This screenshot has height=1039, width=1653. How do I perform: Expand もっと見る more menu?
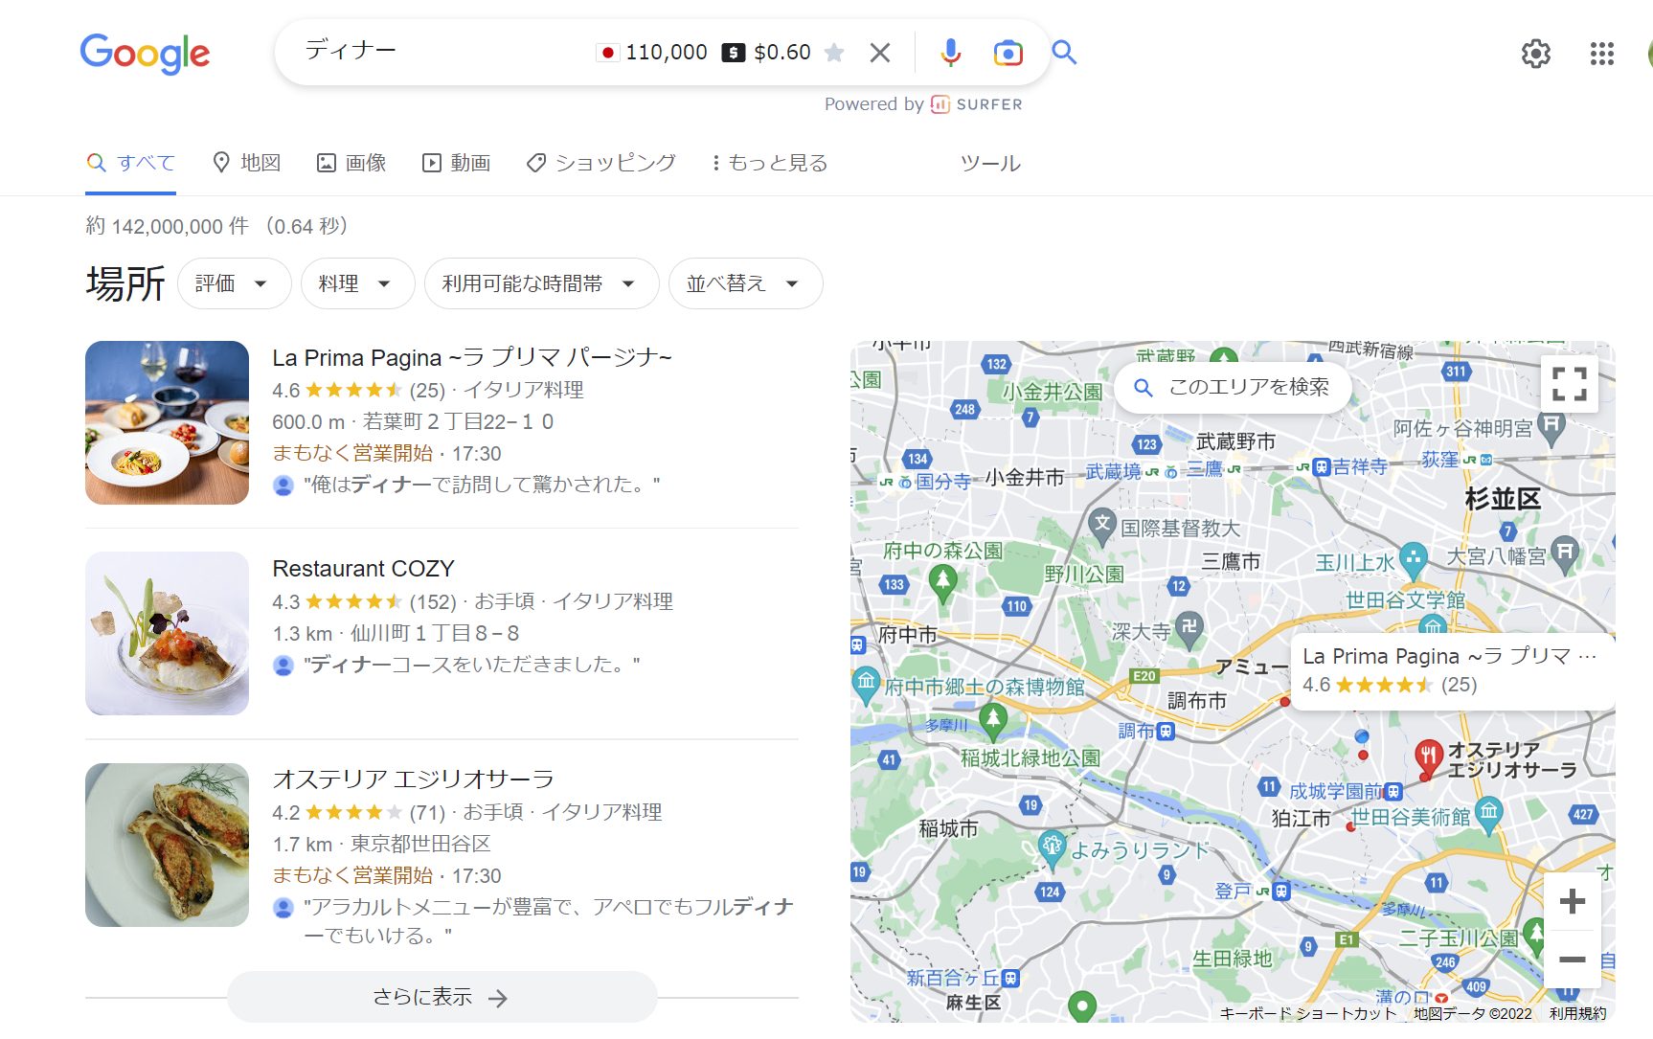pos(770,163)
